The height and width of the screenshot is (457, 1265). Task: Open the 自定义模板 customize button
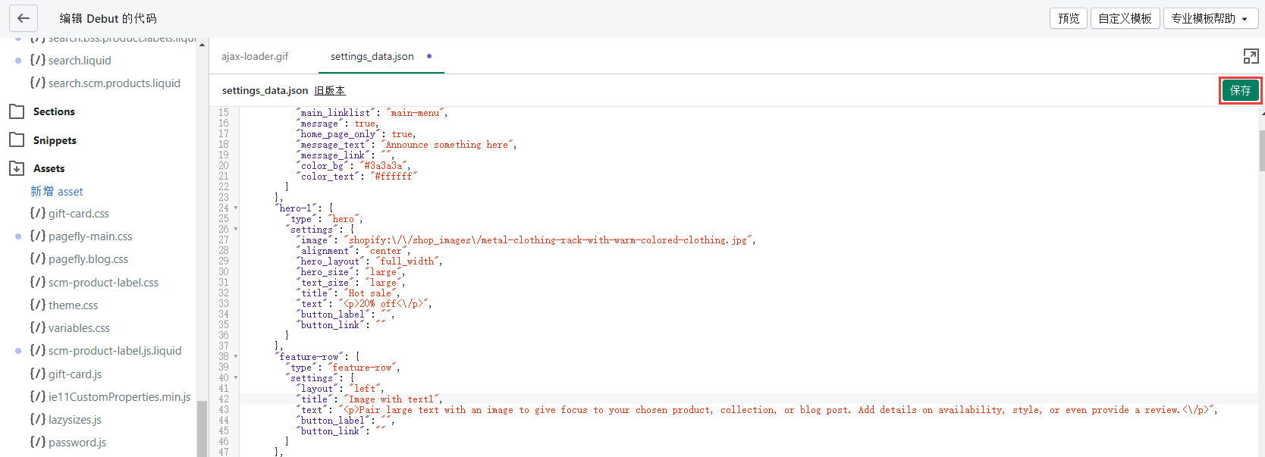[1125, 18]
